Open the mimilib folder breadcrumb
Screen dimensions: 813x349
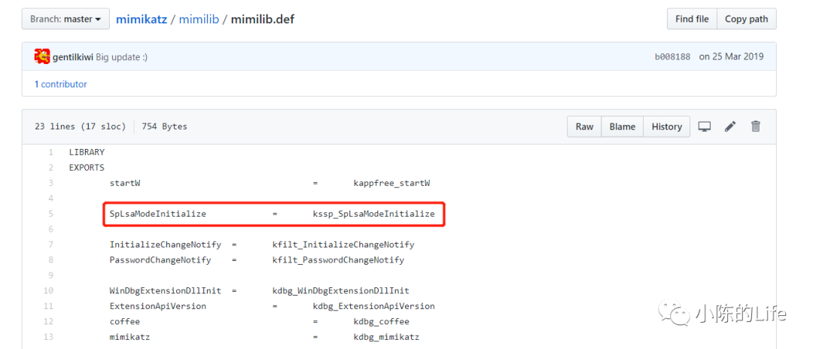tap(199, 20)
